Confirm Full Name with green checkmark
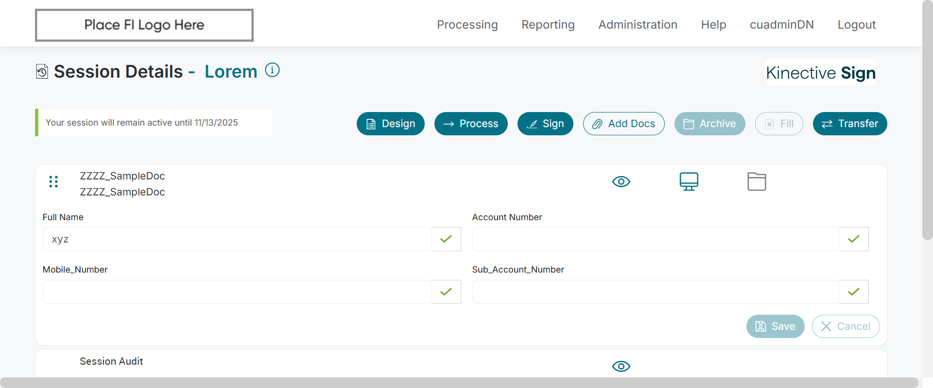 tap(446, 239)
